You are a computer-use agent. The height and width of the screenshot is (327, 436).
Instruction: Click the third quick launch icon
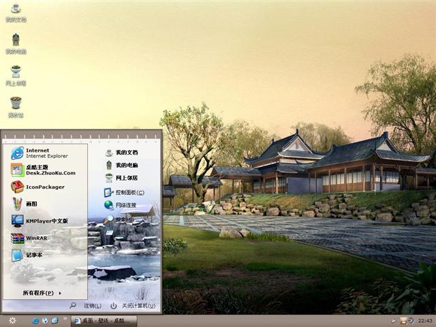point(54,321)
